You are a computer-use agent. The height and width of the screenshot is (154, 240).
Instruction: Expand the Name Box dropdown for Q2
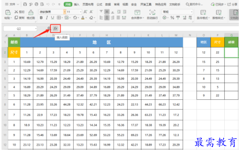point(36,29)
